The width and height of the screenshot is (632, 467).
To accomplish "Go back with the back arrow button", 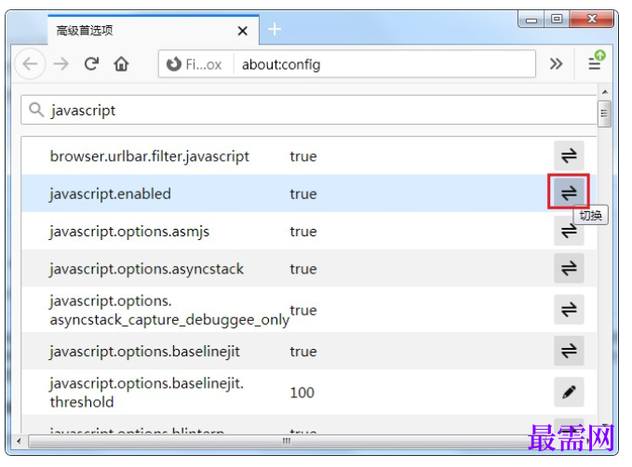I will pyautogui.click(x=30, y=63).
